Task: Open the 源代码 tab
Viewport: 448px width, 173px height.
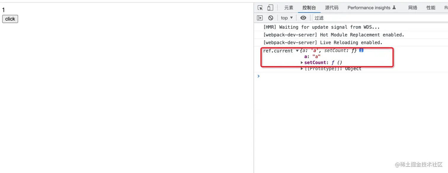Action: coord(332,8)
